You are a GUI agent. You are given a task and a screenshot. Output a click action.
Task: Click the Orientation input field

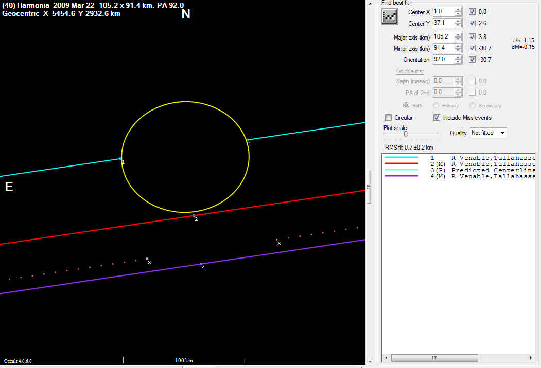444,59
